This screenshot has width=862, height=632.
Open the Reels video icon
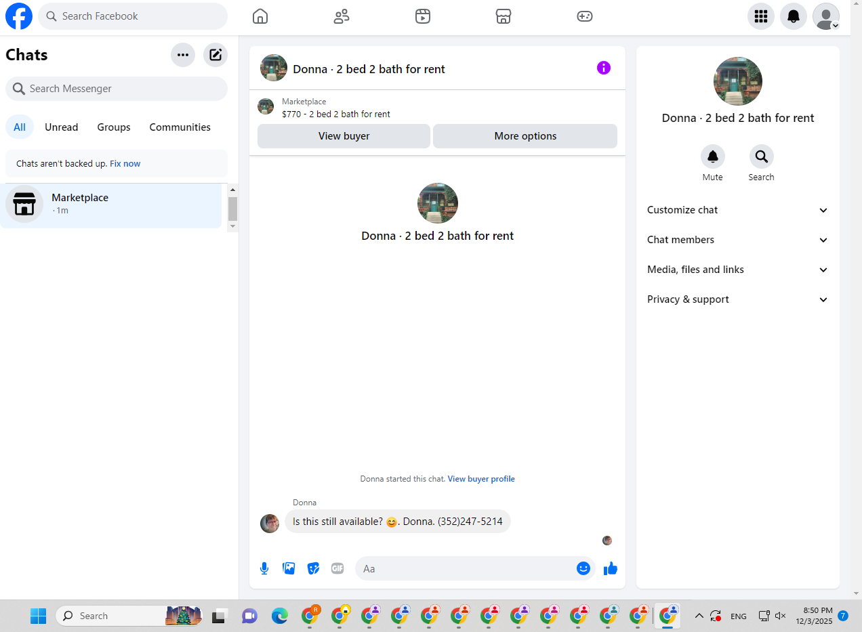click(x=423, y=16)
